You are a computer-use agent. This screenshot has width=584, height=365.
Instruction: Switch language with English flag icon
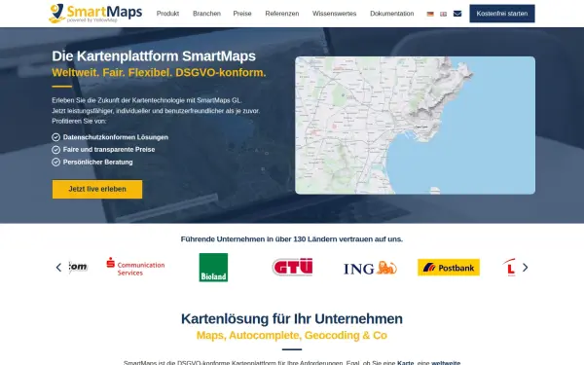[x=443, y=14]
